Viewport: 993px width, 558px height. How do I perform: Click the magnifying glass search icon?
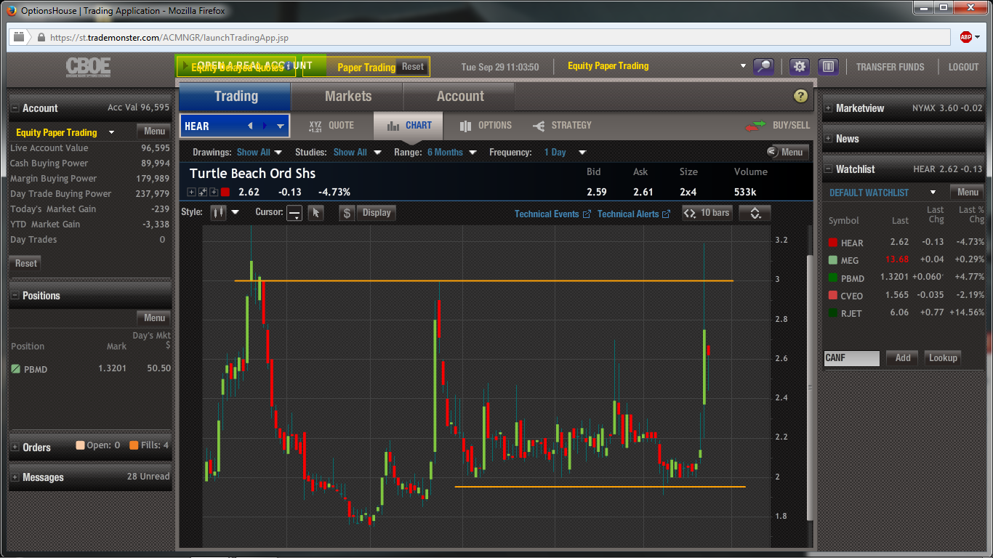coord(763,67)
